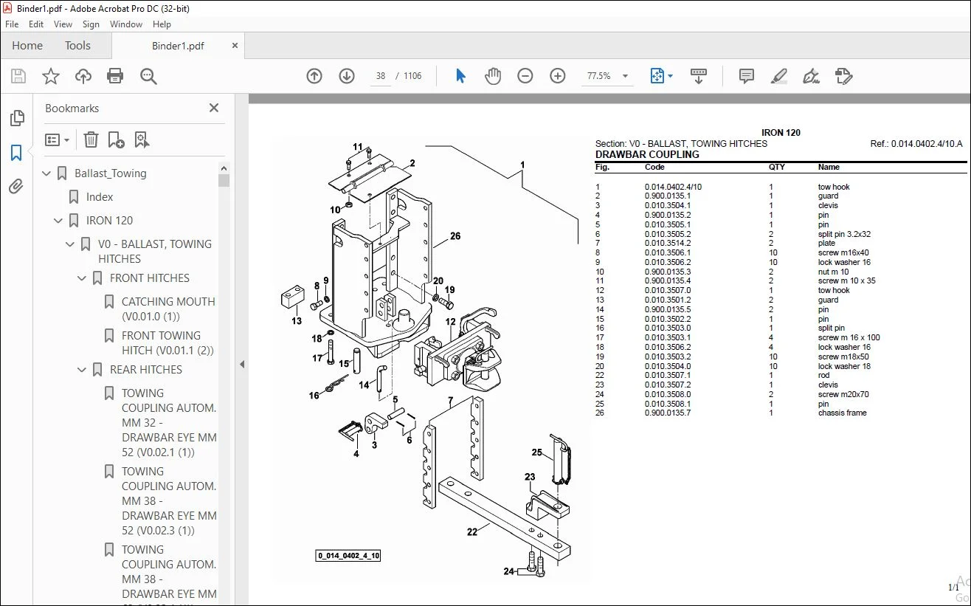Open the File menu
This screenshot has height=606, width=971.
(12, 24)
